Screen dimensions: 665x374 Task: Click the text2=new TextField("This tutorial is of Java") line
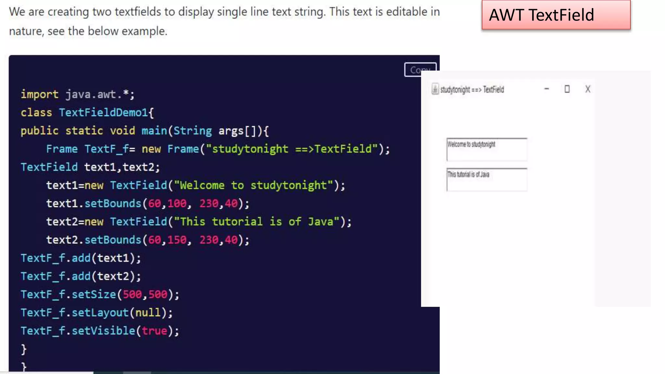click(199, 222)
